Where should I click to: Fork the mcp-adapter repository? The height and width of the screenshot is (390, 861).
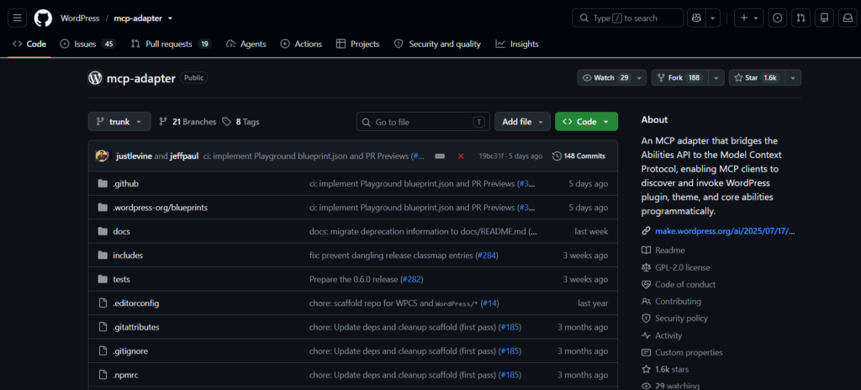(x=679, y=78)
